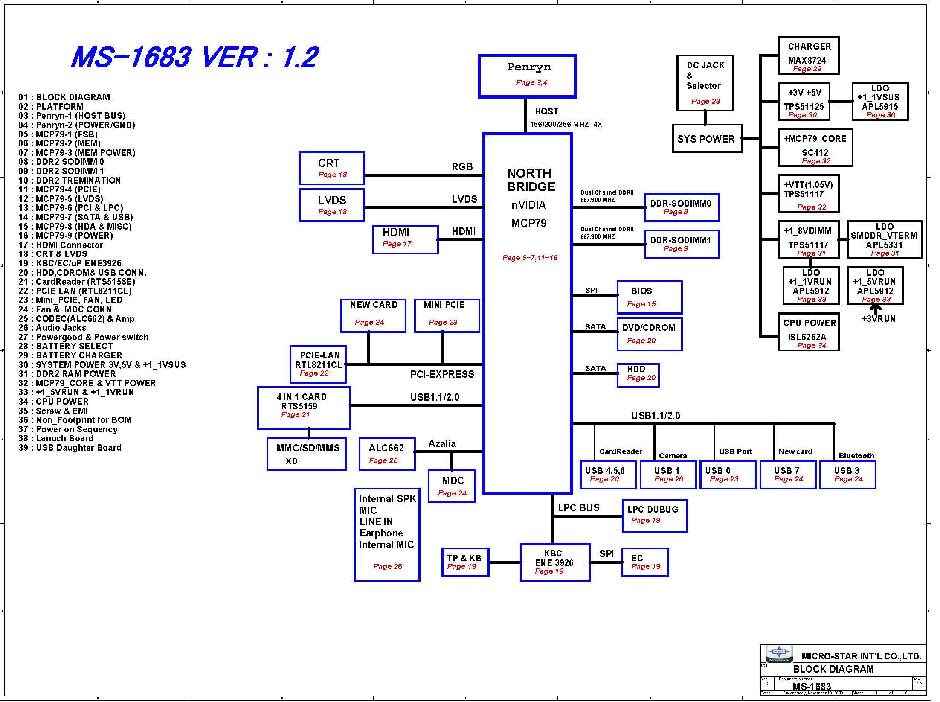Click the PCIE-LAN RTL8211CL block
Viewport: 940px width, 702px height.
click(x=318, y=364)
